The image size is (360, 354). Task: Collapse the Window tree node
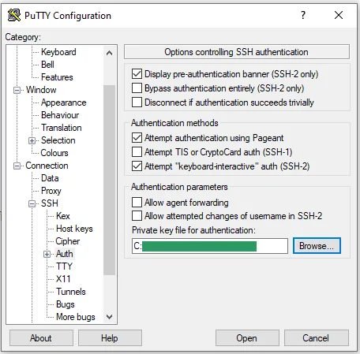17,91
